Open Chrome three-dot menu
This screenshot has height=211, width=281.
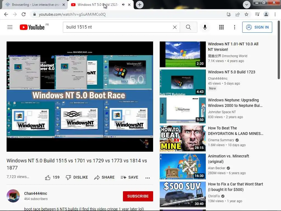point(275,14)
